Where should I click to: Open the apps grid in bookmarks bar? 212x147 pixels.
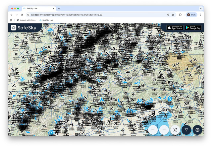click(11, 20)
